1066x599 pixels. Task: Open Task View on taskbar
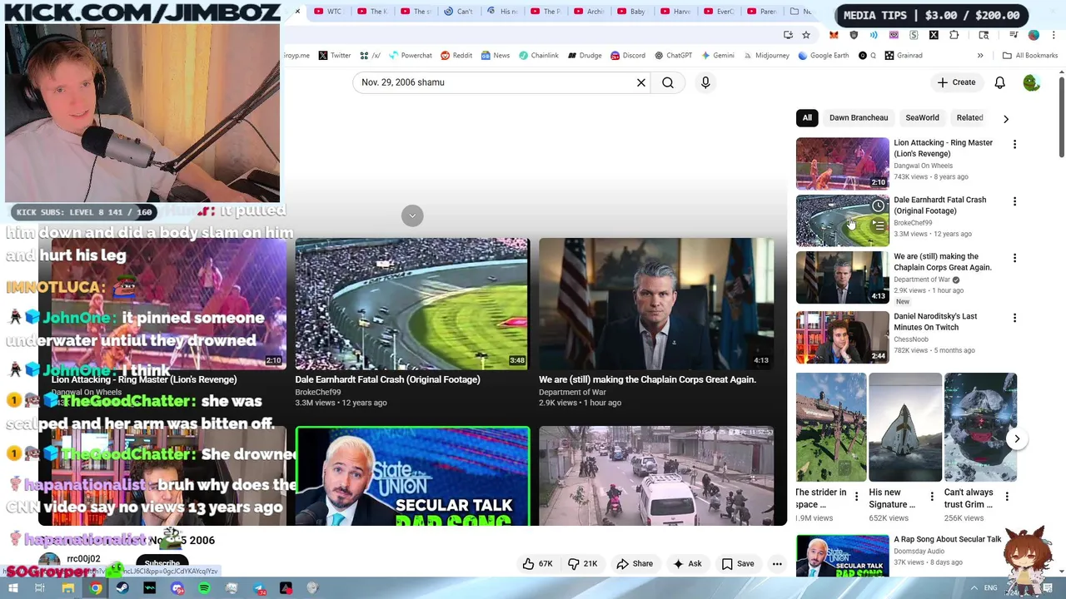(x=39, y=588)
